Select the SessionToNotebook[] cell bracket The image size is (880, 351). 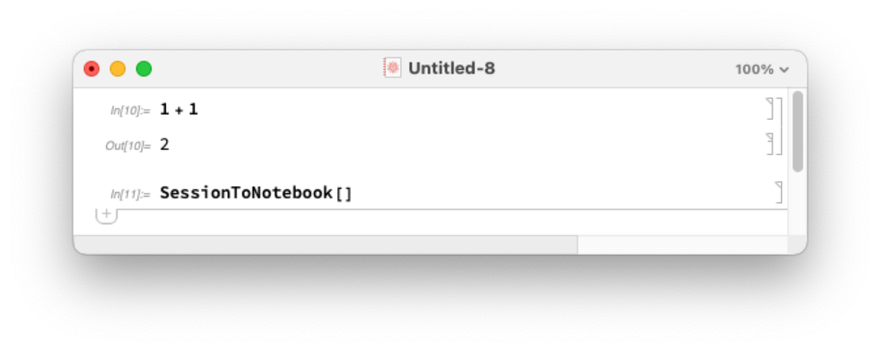778,192
